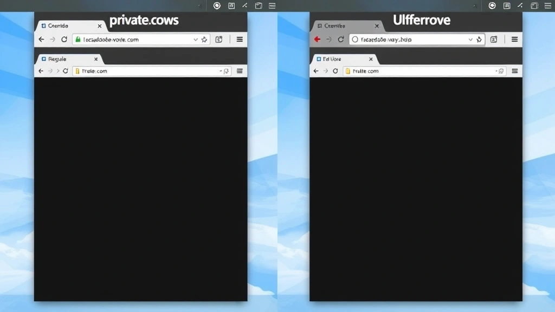Click the globe icon at the top-right system bar
Viewport: 555px width, 312px height.
(492, 5)
